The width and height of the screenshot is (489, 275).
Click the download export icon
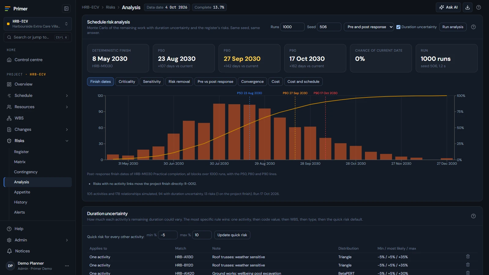(x=468, y=7)
